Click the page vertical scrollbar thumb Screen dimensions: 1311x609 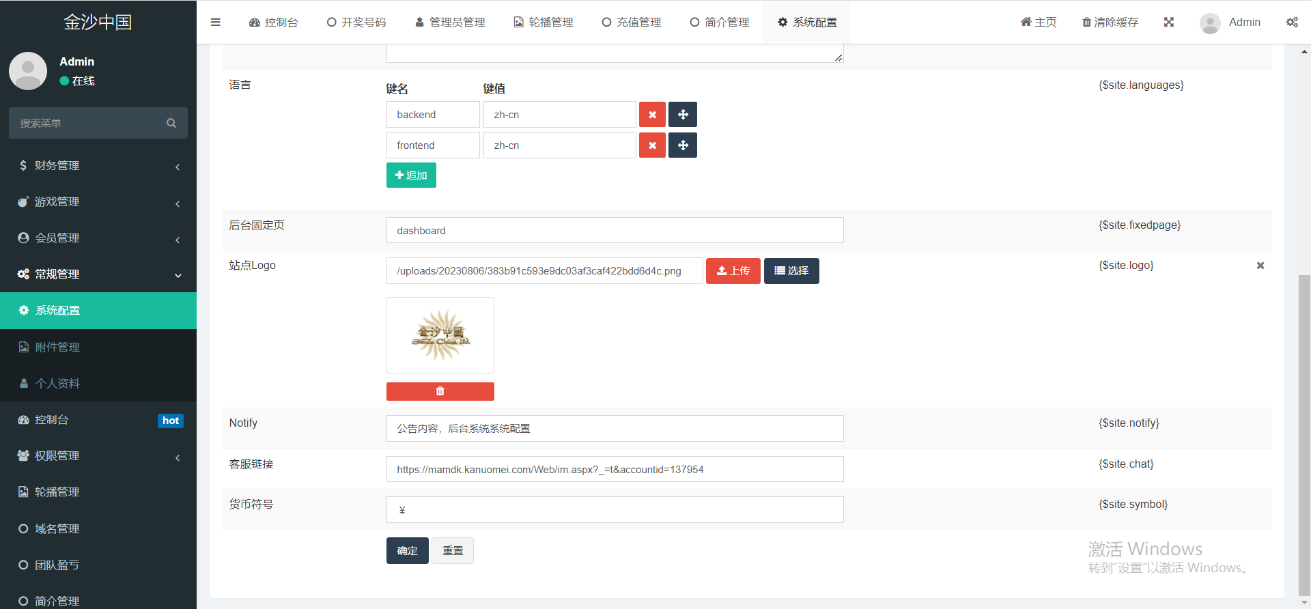pos(1304,435)
